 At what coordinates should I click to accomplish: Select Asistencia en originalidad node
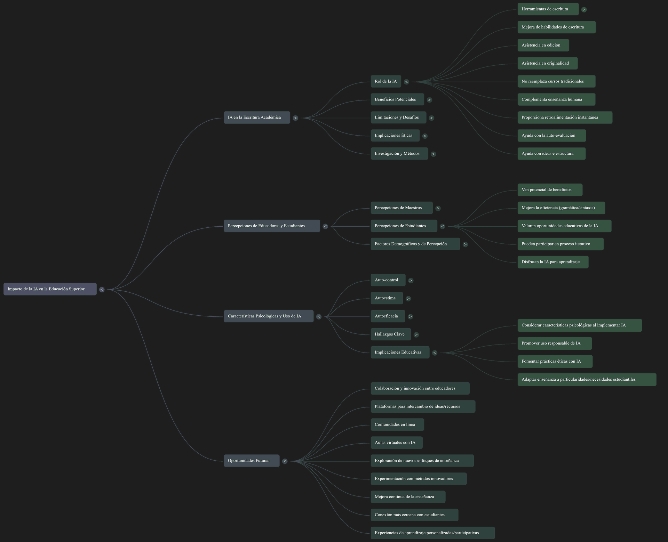coord(548,63)
